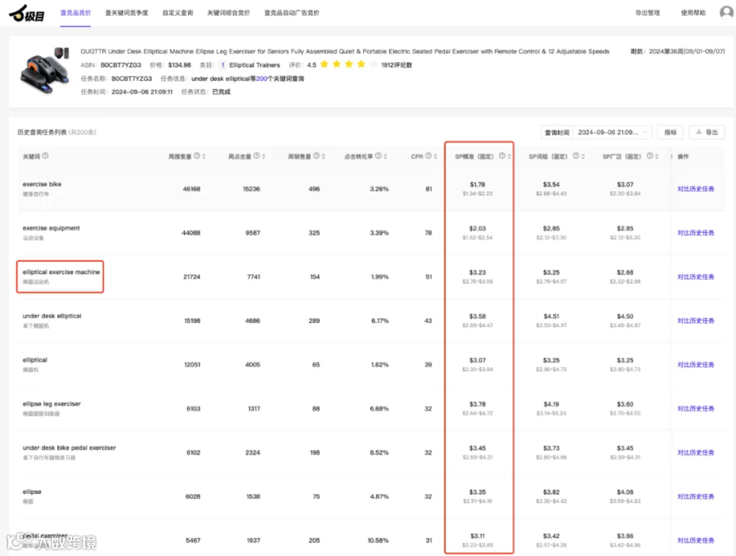This screenshot has width=736, height=556.
Task: Click the user avatar icon
Action: (x=726, y=12)
